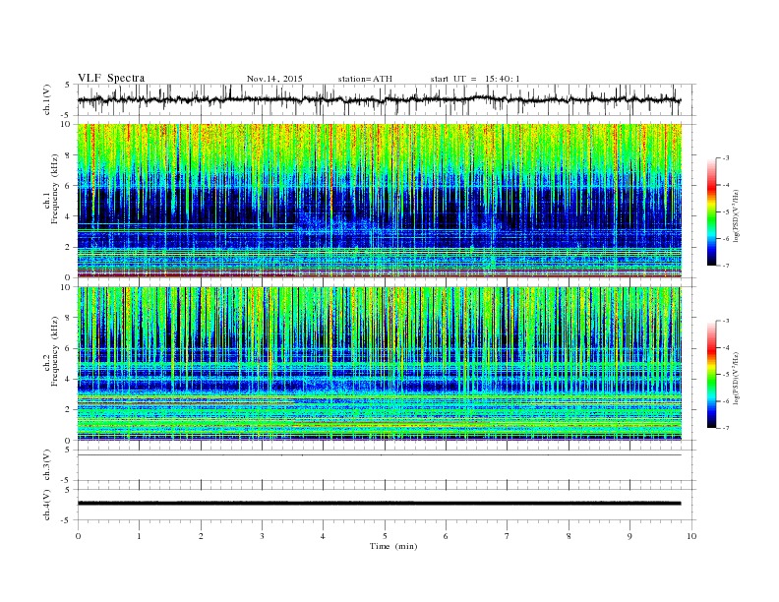The width and height of the screenshot is (779, 602).
Task: Click the "start UT = 15:40:1" label
Action: (475, 79)
